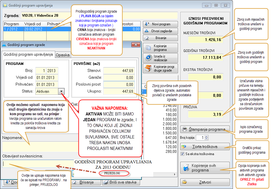
Task: Close the Godišnji program zgrade dialog
Action: tap(136, 45)
